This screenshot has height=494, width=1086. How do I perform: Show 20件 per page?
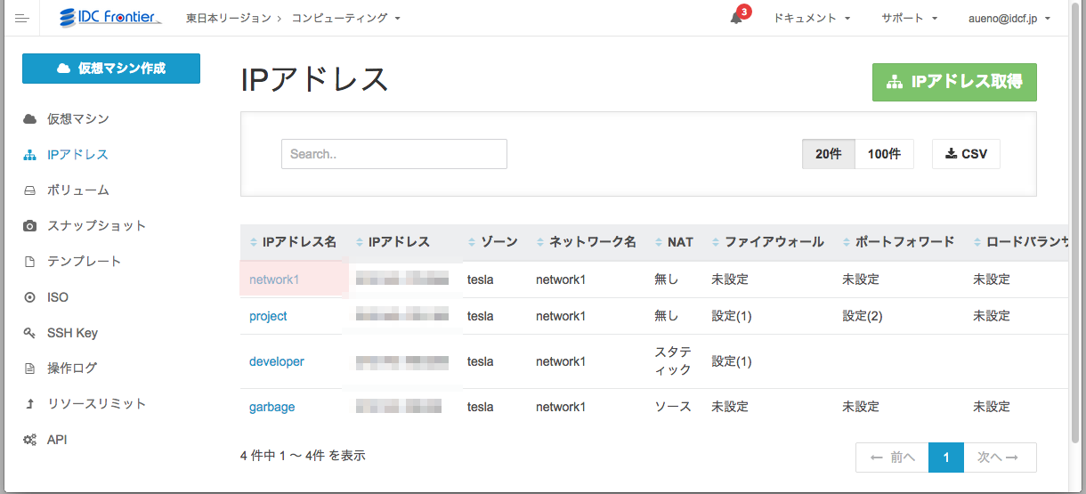(x=828, y=154)
